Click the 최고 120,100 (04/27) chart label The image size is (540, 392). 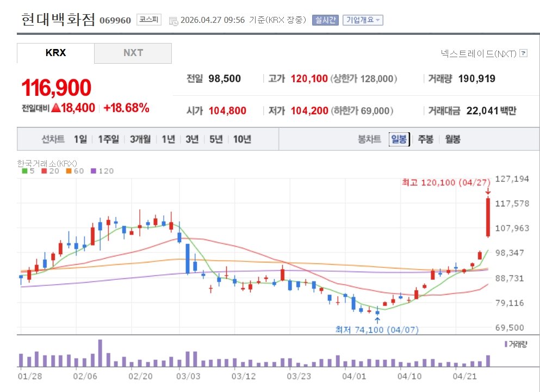coord(446,182)
